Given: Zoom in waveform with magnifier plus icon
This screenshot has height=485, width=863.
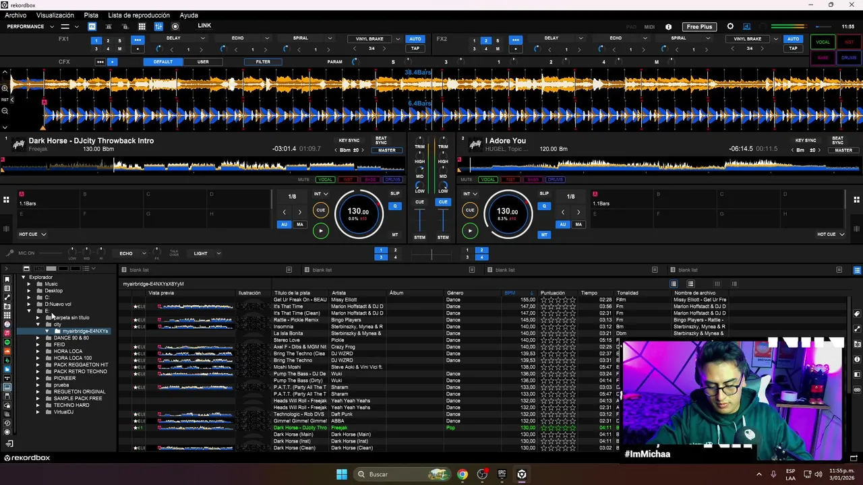Looking at the screenshot, I should coord(5,88).
